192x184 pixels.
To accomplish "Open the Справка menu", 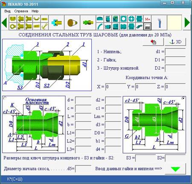I will tap(21, 11).
